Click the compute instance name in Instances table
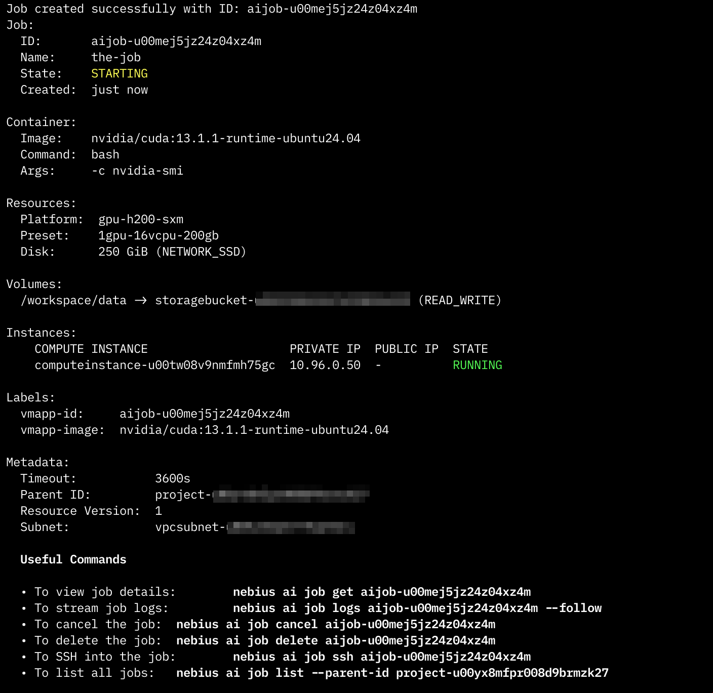 coord(154,365)
